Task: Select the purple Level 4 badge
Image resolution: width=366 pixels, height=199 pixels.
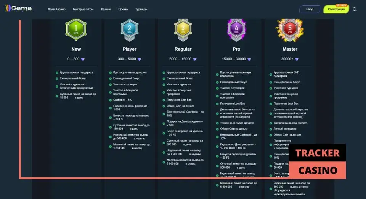Action: pyautogui.click(x=236, y=28)
